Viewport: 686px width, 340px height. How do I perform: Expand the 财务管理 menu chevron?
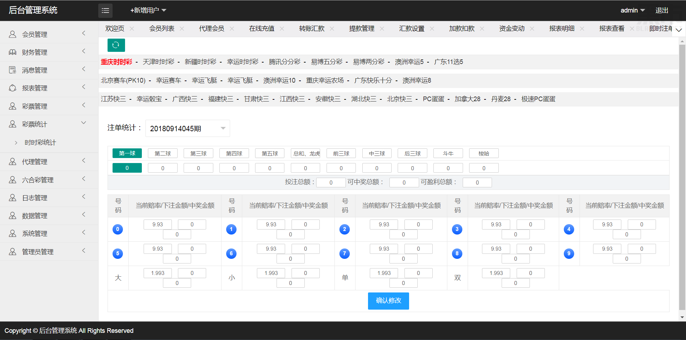[84, 51]
